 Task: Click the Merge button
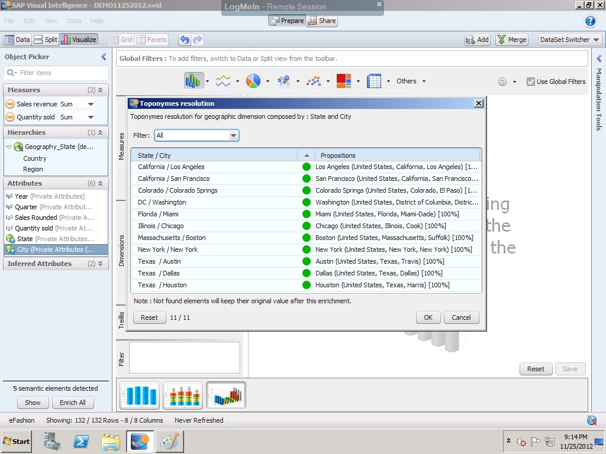tap(512, 40)
